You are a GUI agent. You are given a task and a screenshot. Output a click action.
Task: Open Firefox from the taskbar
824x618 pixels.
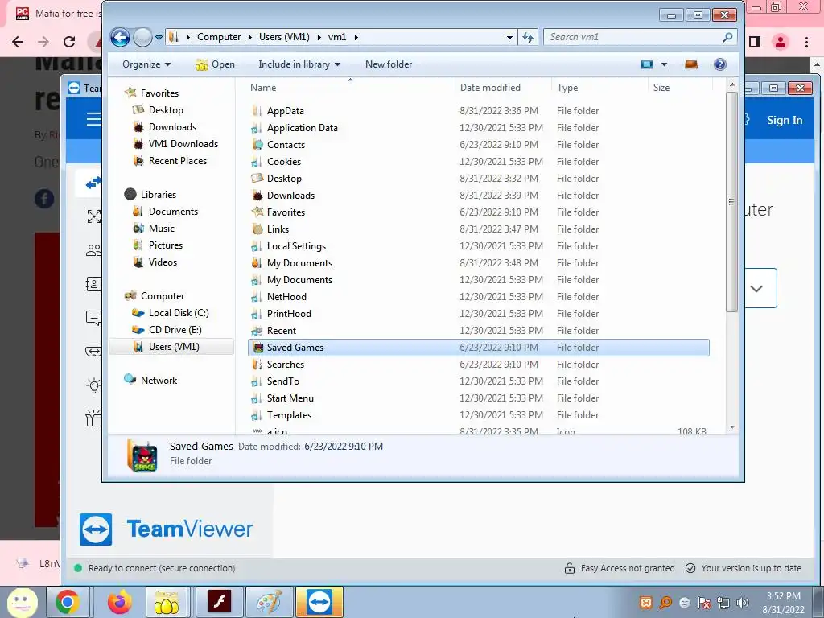120,602
